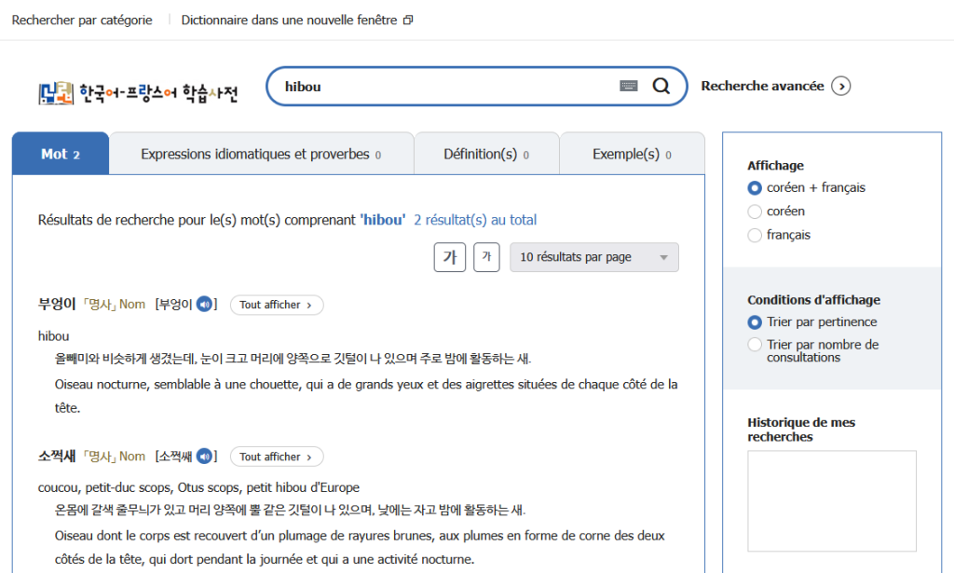
Task: Click the search magnifier icon
Action: (661, 87)
